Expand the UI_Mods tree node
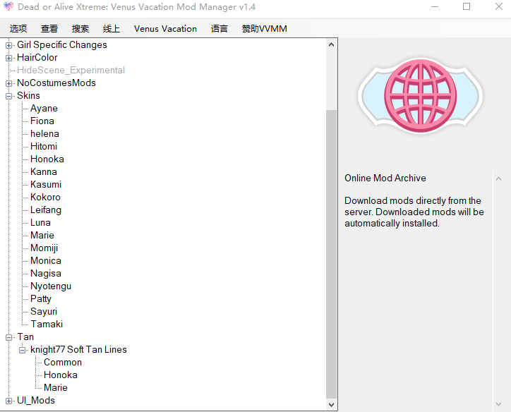The height and width of the screenshot is (412, 511). tap(9, 401)
